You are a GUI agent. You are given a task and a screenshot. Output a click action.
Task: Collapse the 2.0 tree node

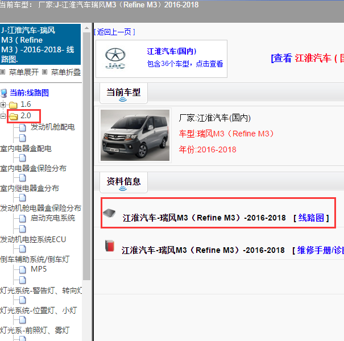pyautogui.click(x=3, y=117)
